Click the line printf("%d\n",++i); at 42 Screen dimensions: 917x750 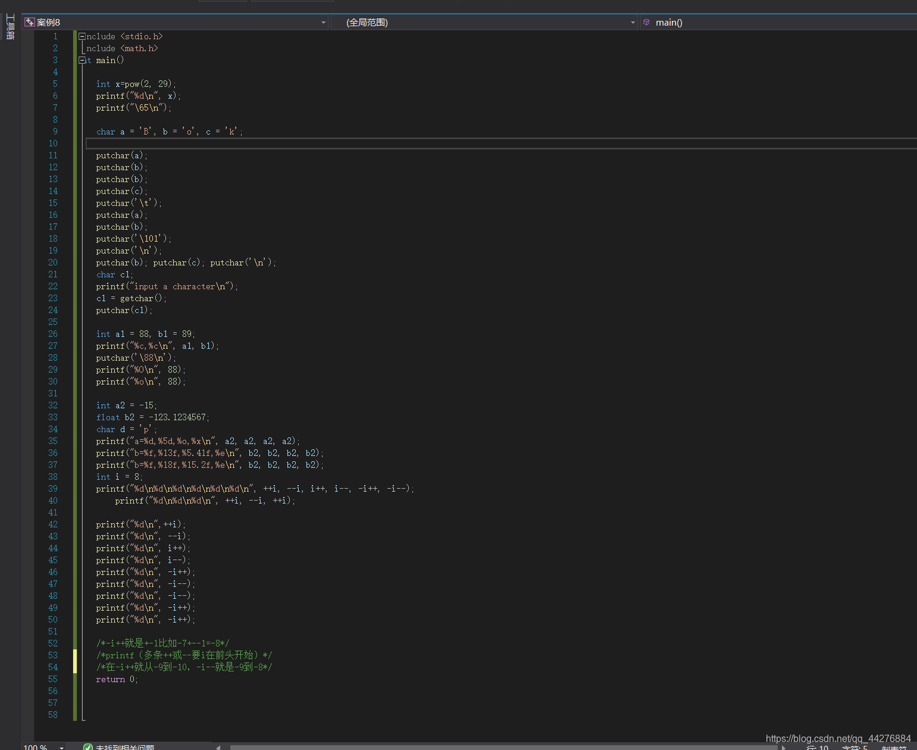pyautogui.click(x=140, y=524)
